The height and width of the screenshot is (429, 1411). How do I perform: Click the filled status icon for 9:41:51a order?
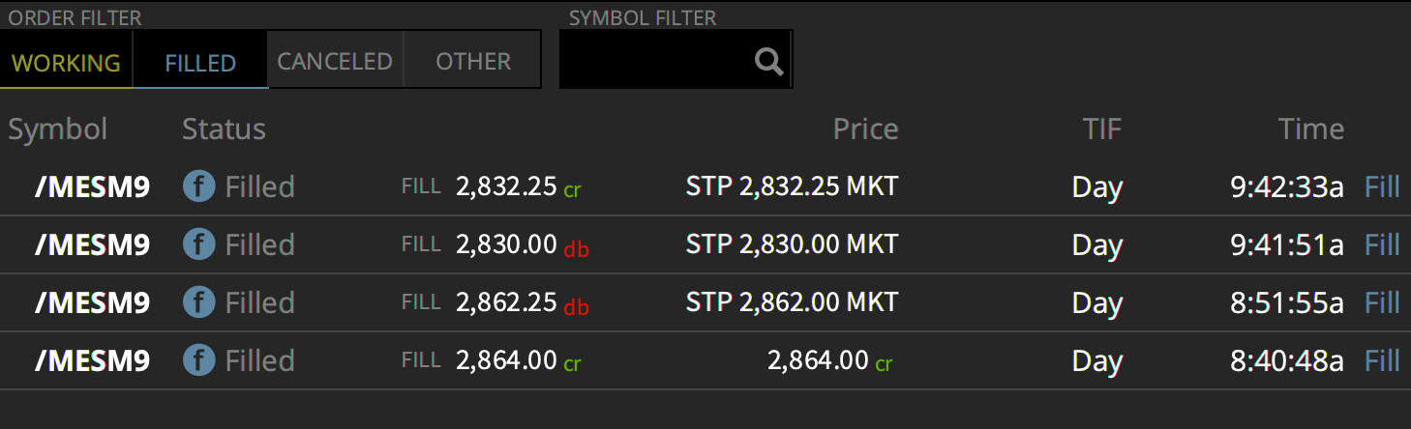198,244
